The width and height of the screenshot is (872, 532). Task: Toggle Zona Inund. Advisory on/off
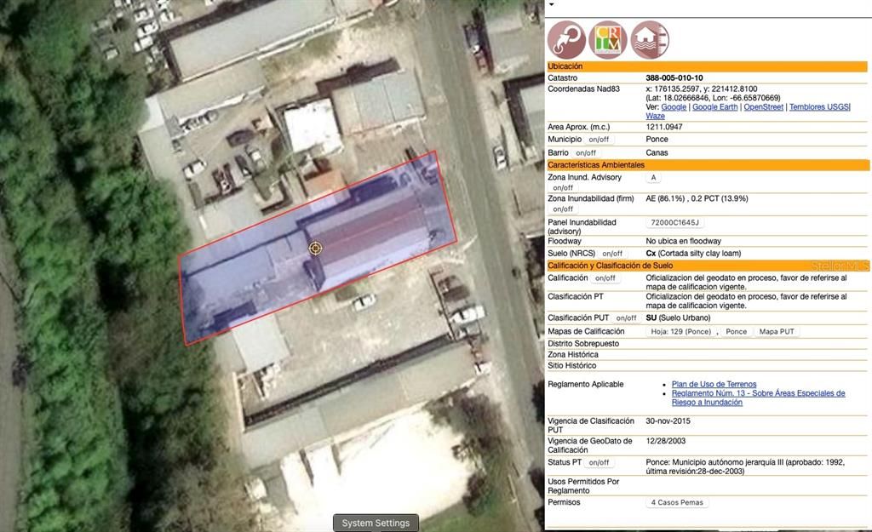click(563, 188)
